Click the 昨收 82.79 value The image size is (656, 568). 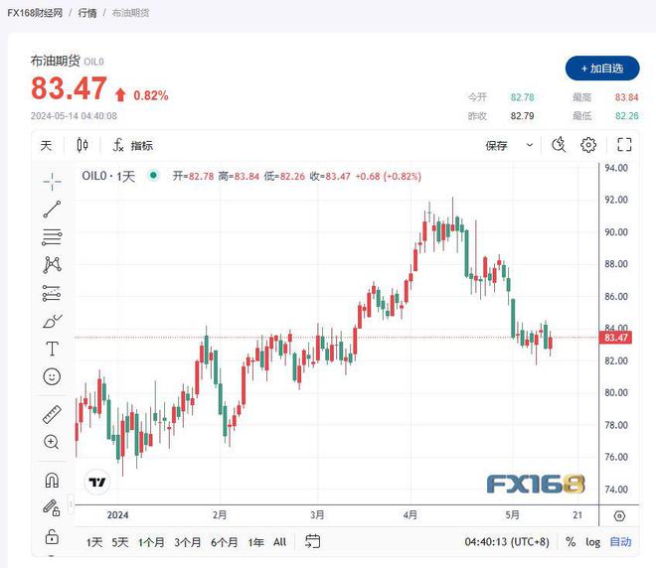point(522,116)
